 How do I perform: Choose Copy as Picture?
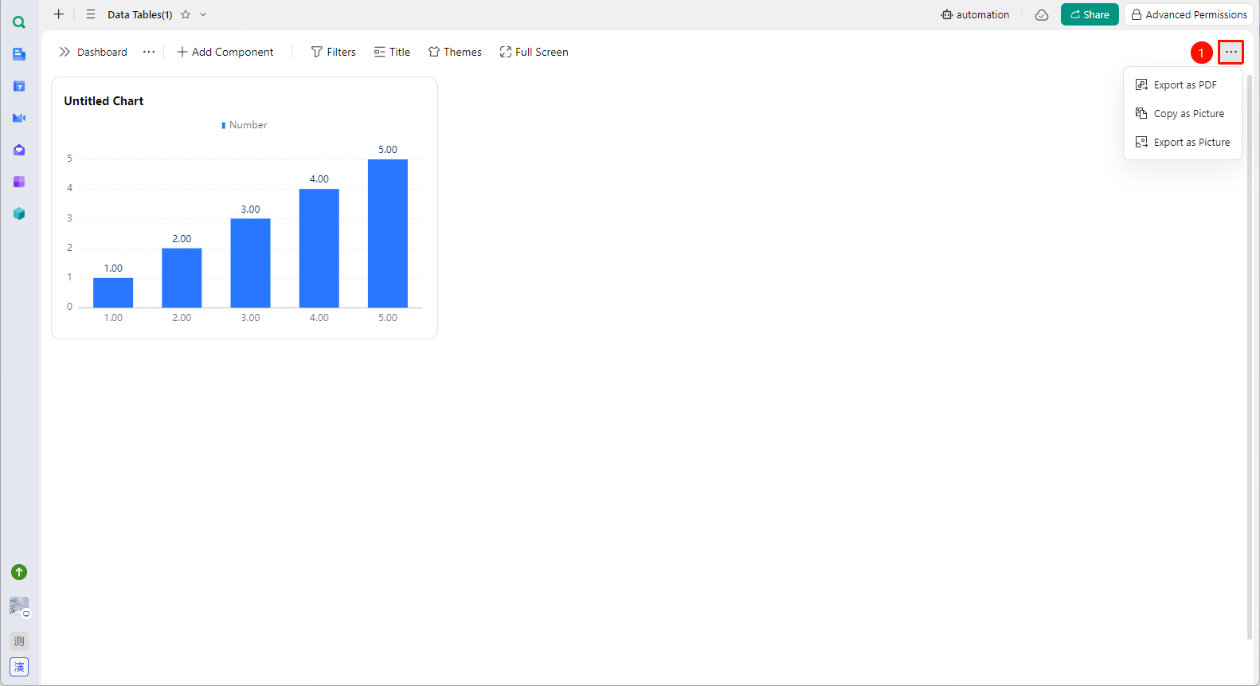point(1183,113)
